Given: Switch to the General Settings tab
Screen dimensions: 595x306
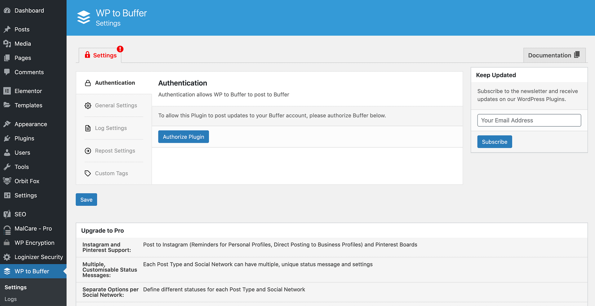Looking at the screenshot, I should point(116,105).
